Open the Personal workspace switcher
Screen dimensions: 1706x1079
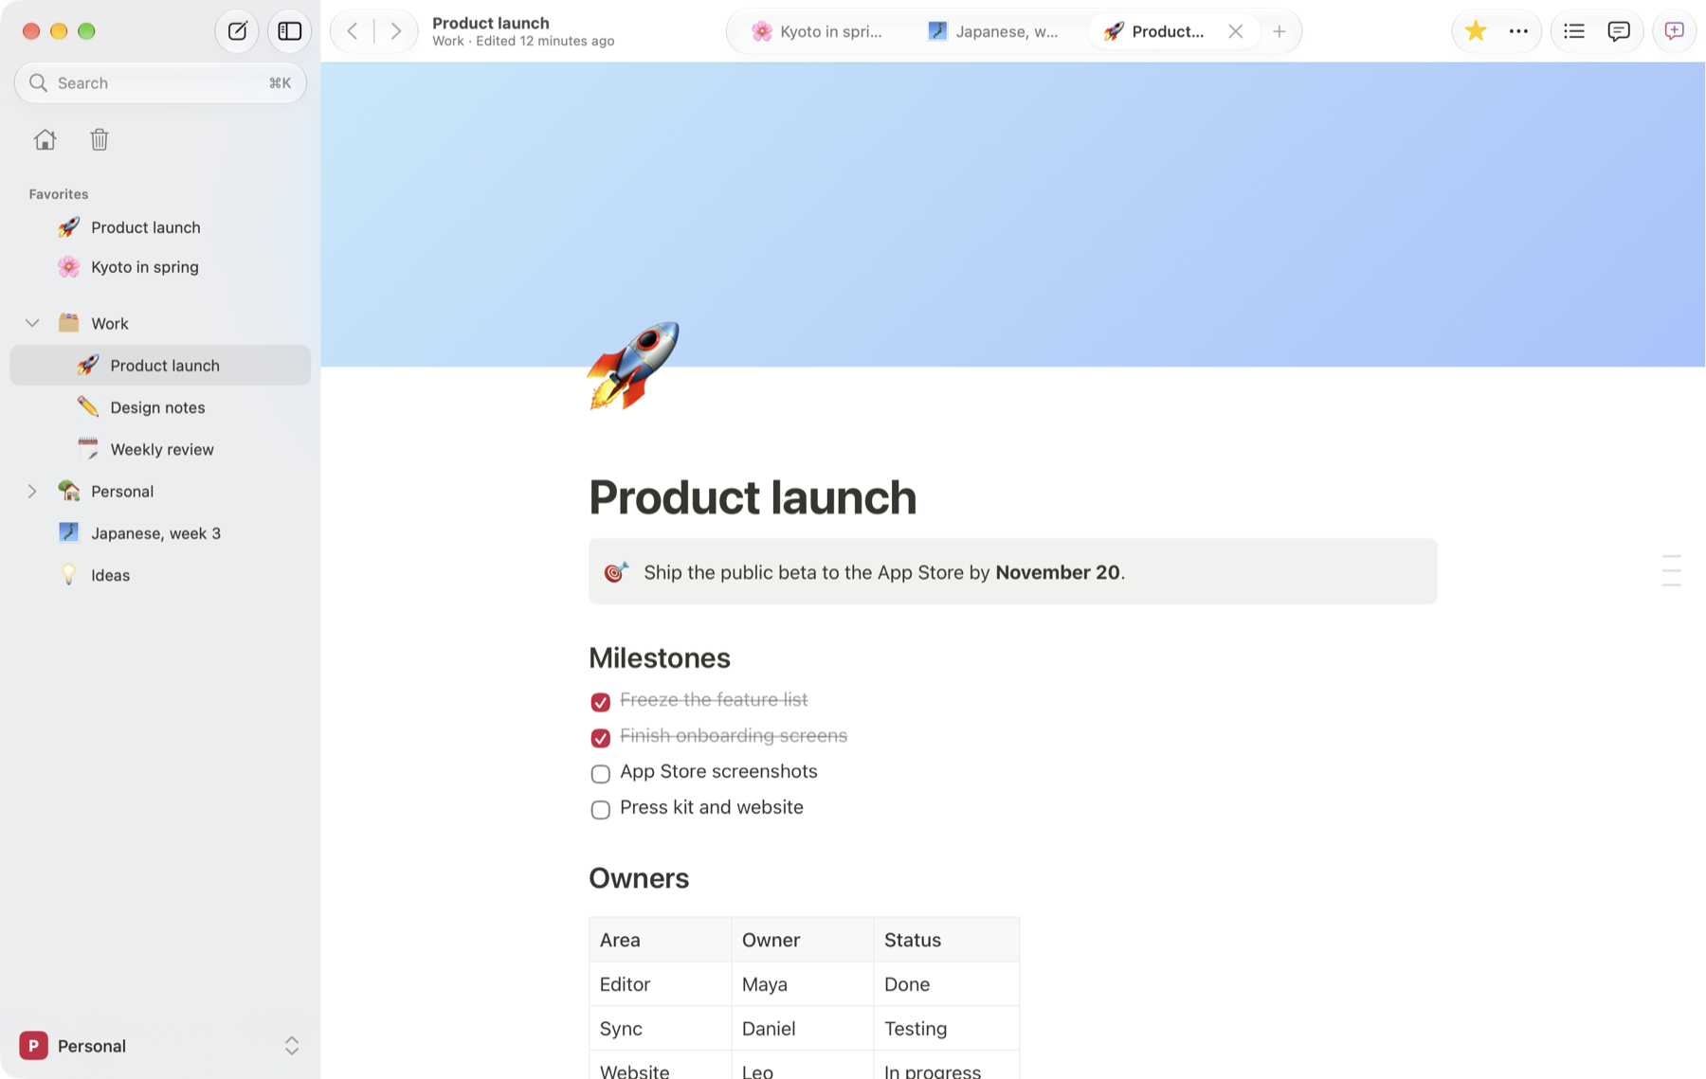coord(160,1046)
